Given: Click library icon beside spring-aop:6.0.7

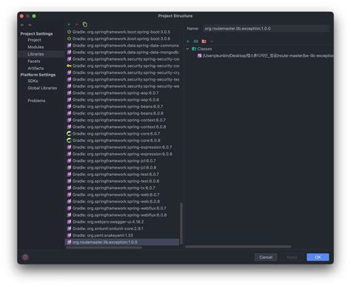Looking at the screenshot, I should [x=69, y=93].
